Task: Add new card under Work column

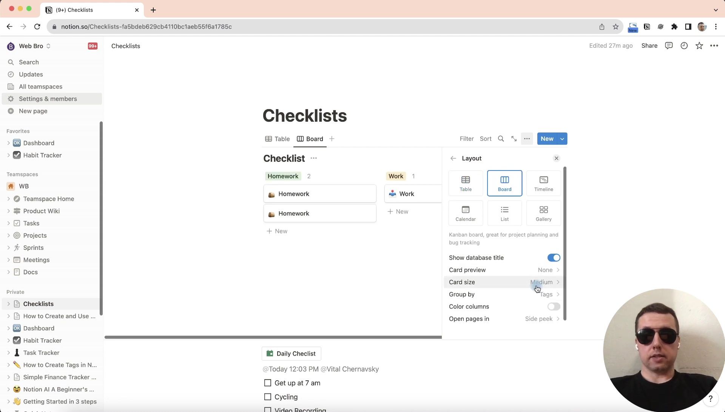Action: pyautogui.click(x=398, y=212)
